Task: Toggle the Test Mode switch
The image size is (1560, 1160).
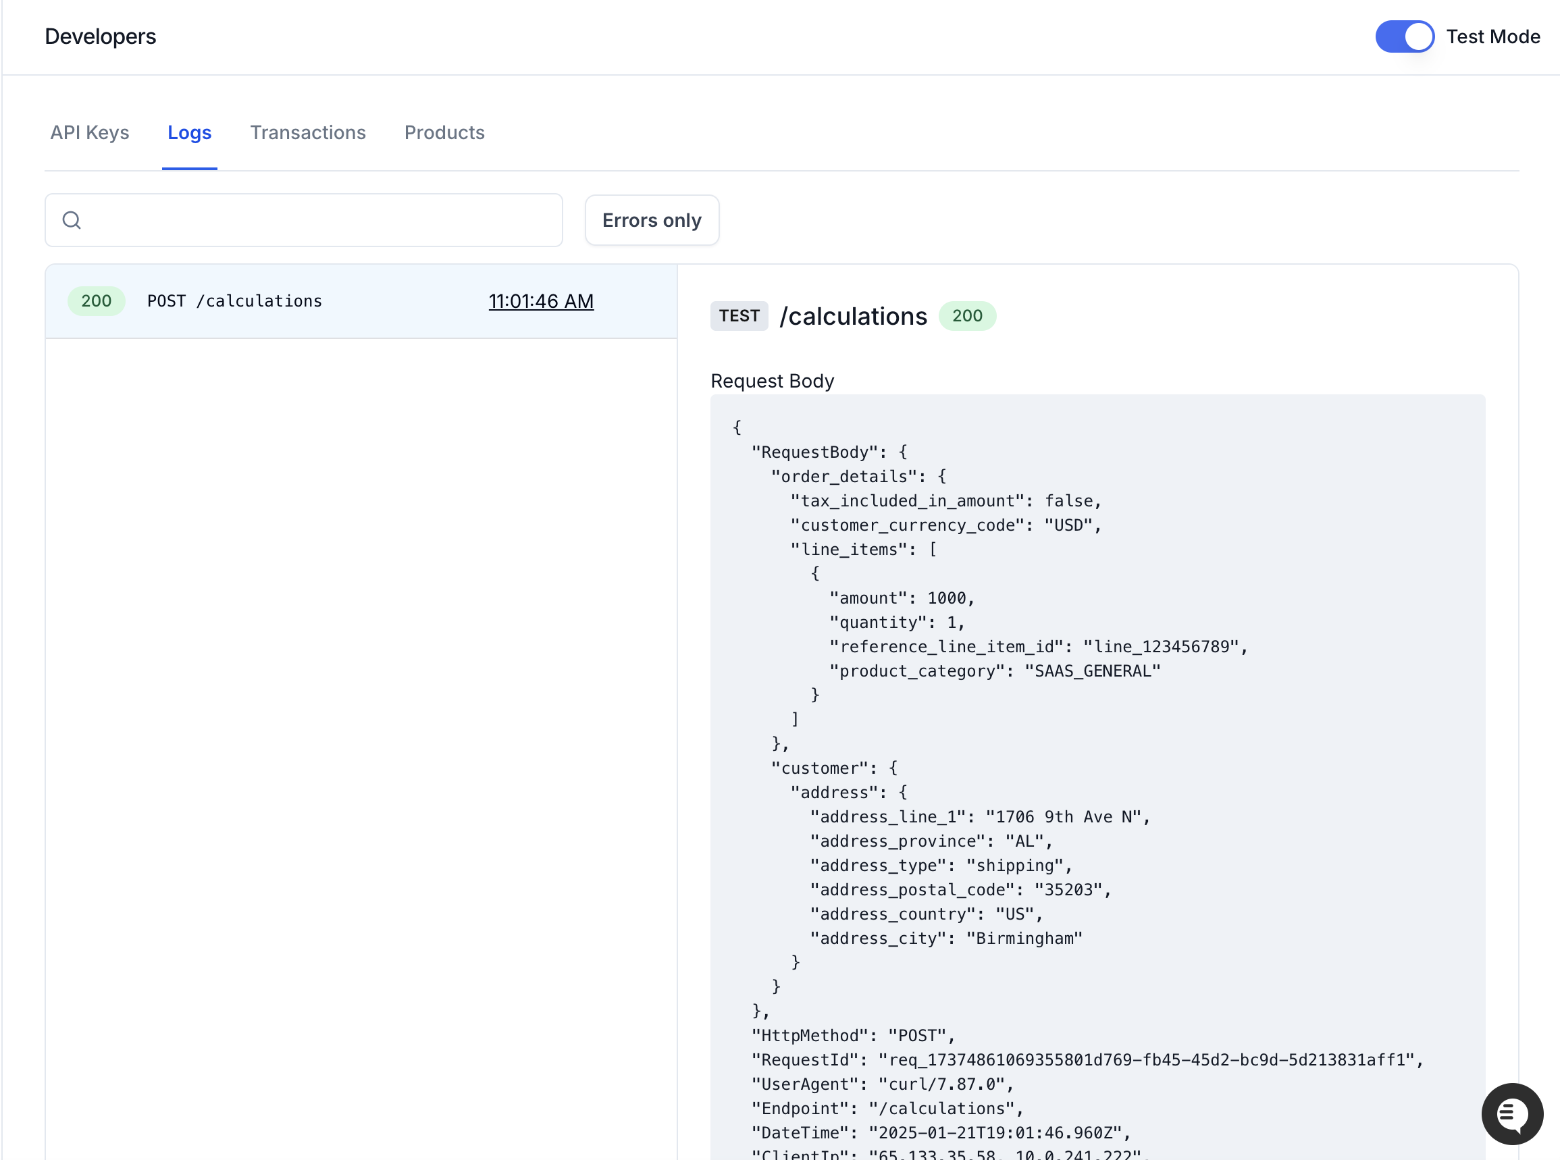Action: tap(1404, 36)
